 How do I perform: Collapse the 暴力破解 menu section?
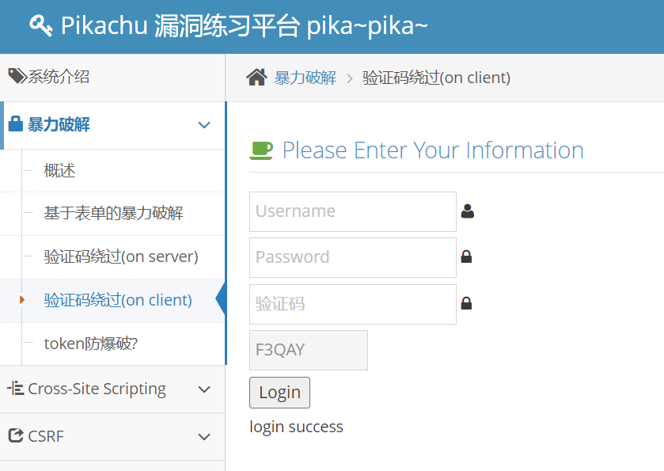204,125
